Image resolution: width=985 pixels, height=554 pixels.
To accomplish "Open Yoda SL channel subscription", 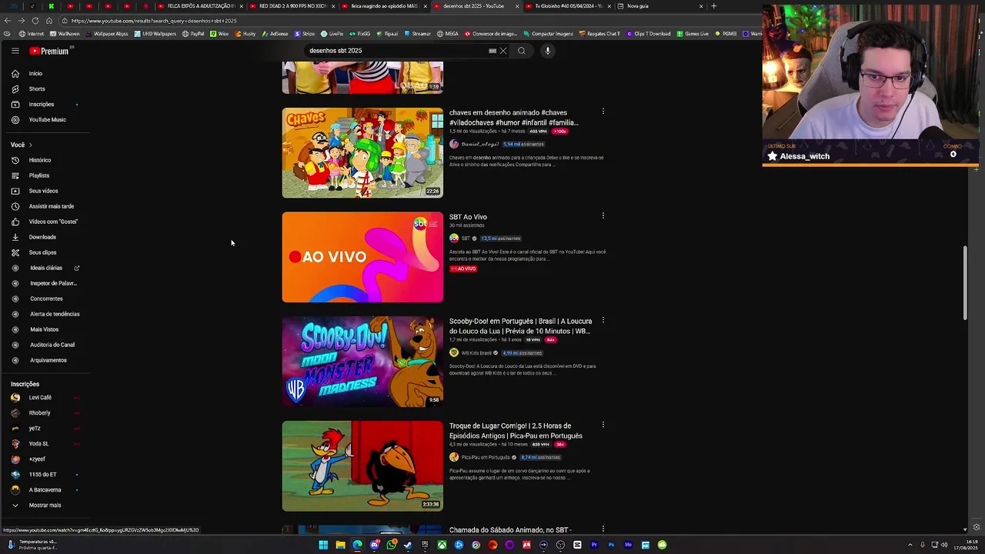I will click(x=38, y=444).
